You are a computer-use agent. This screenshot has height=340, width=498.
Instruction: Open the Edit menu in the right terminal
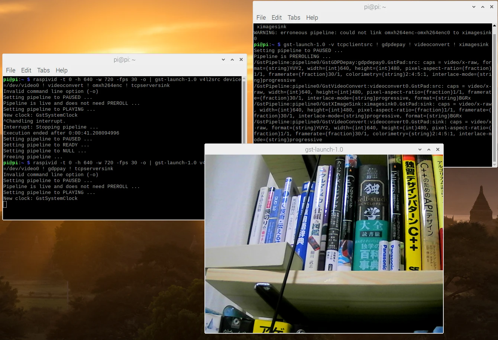[x=277, y=17]
